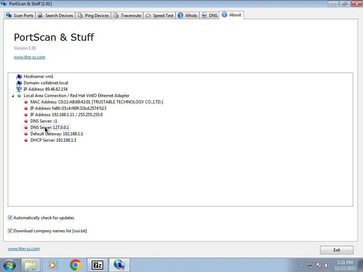
Task: Click the PortScan & Stuff title heading
Action: pos(54,37)
